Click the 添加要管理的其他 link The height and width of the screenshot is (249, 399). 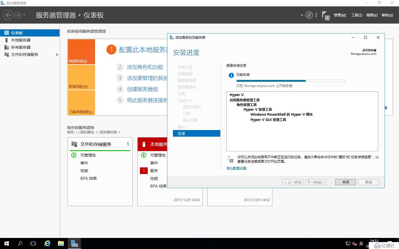pyautogui.click(x=147, y=78)
